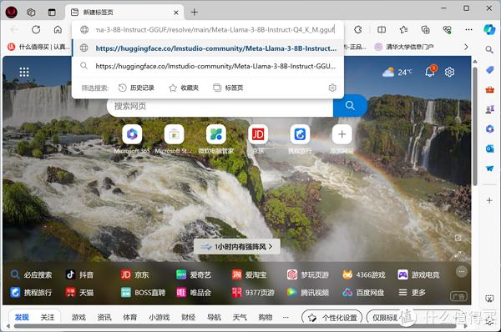Toggle the split screen icon
501x332 pixels.
[382, 30]
